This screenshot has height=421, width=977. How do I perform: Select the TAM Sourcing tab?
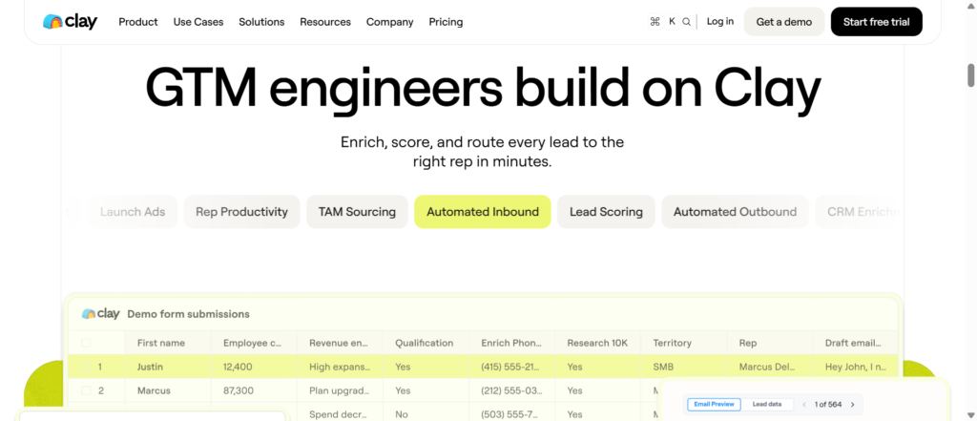point(357,212)
